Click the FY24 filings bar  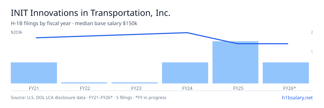click(x=185, y=73)
